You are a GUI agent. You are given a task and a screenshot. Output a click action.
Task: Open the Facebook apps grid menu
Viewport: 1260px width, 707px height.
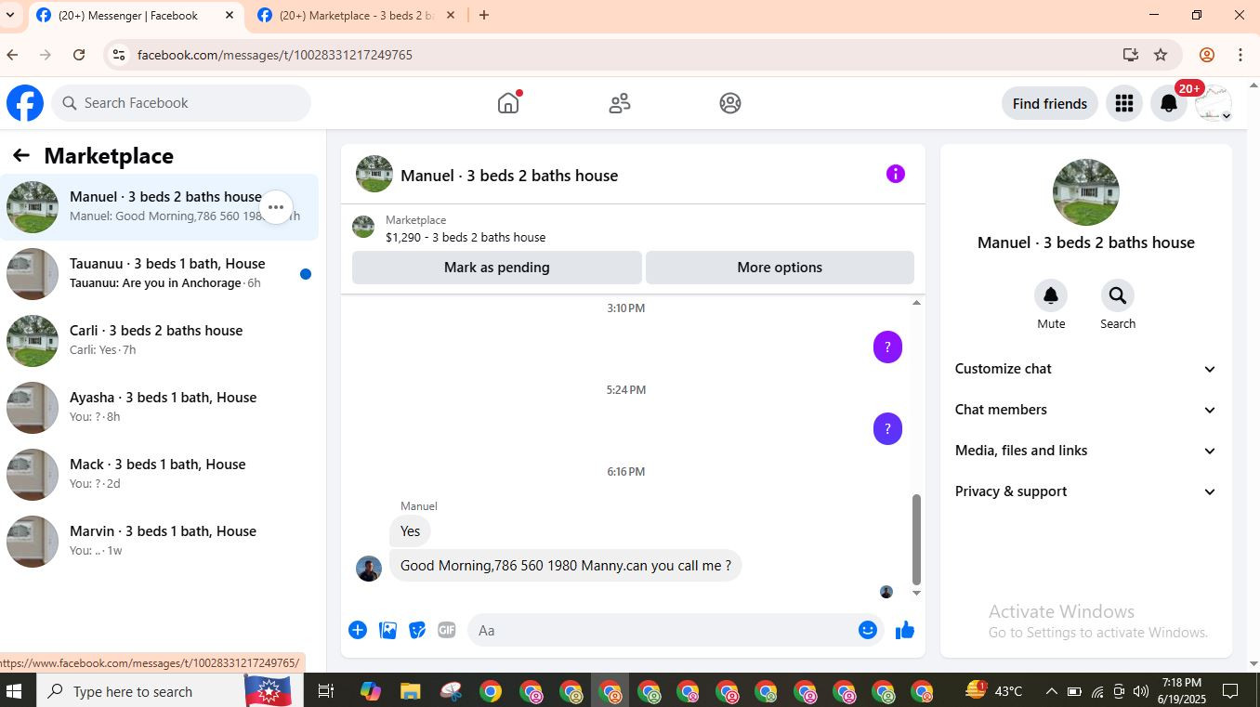click(1124, 103)
